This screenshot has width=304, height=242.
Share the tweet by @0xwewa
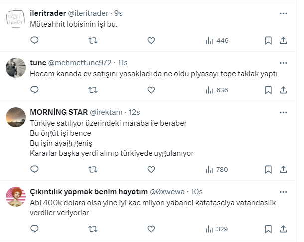(283, 229)
